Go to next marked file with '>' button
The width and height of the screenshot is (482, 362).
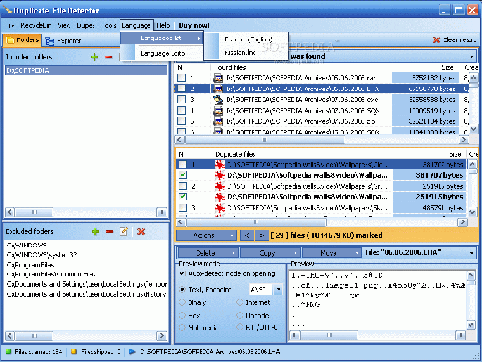[x=262, y=235]
